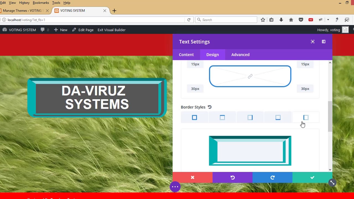This screenshot has width=354, height=199.
Task: Open the downloads arrow icon
Action: (281, 20)
